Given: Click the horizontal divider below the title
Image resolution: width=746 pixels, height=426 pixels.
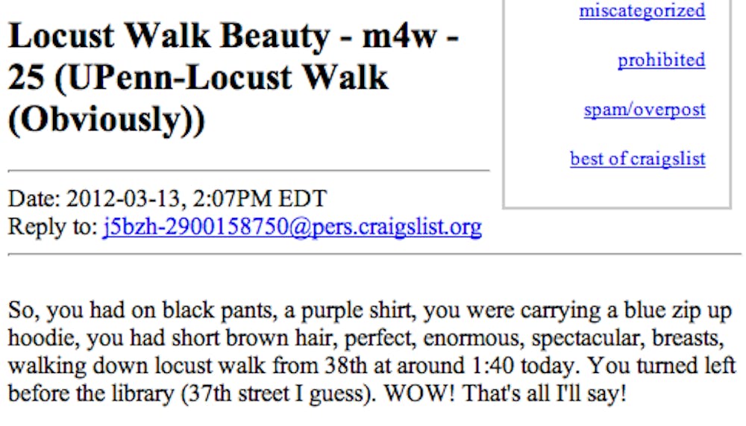Looking at the screenshot, I should 248,171.
